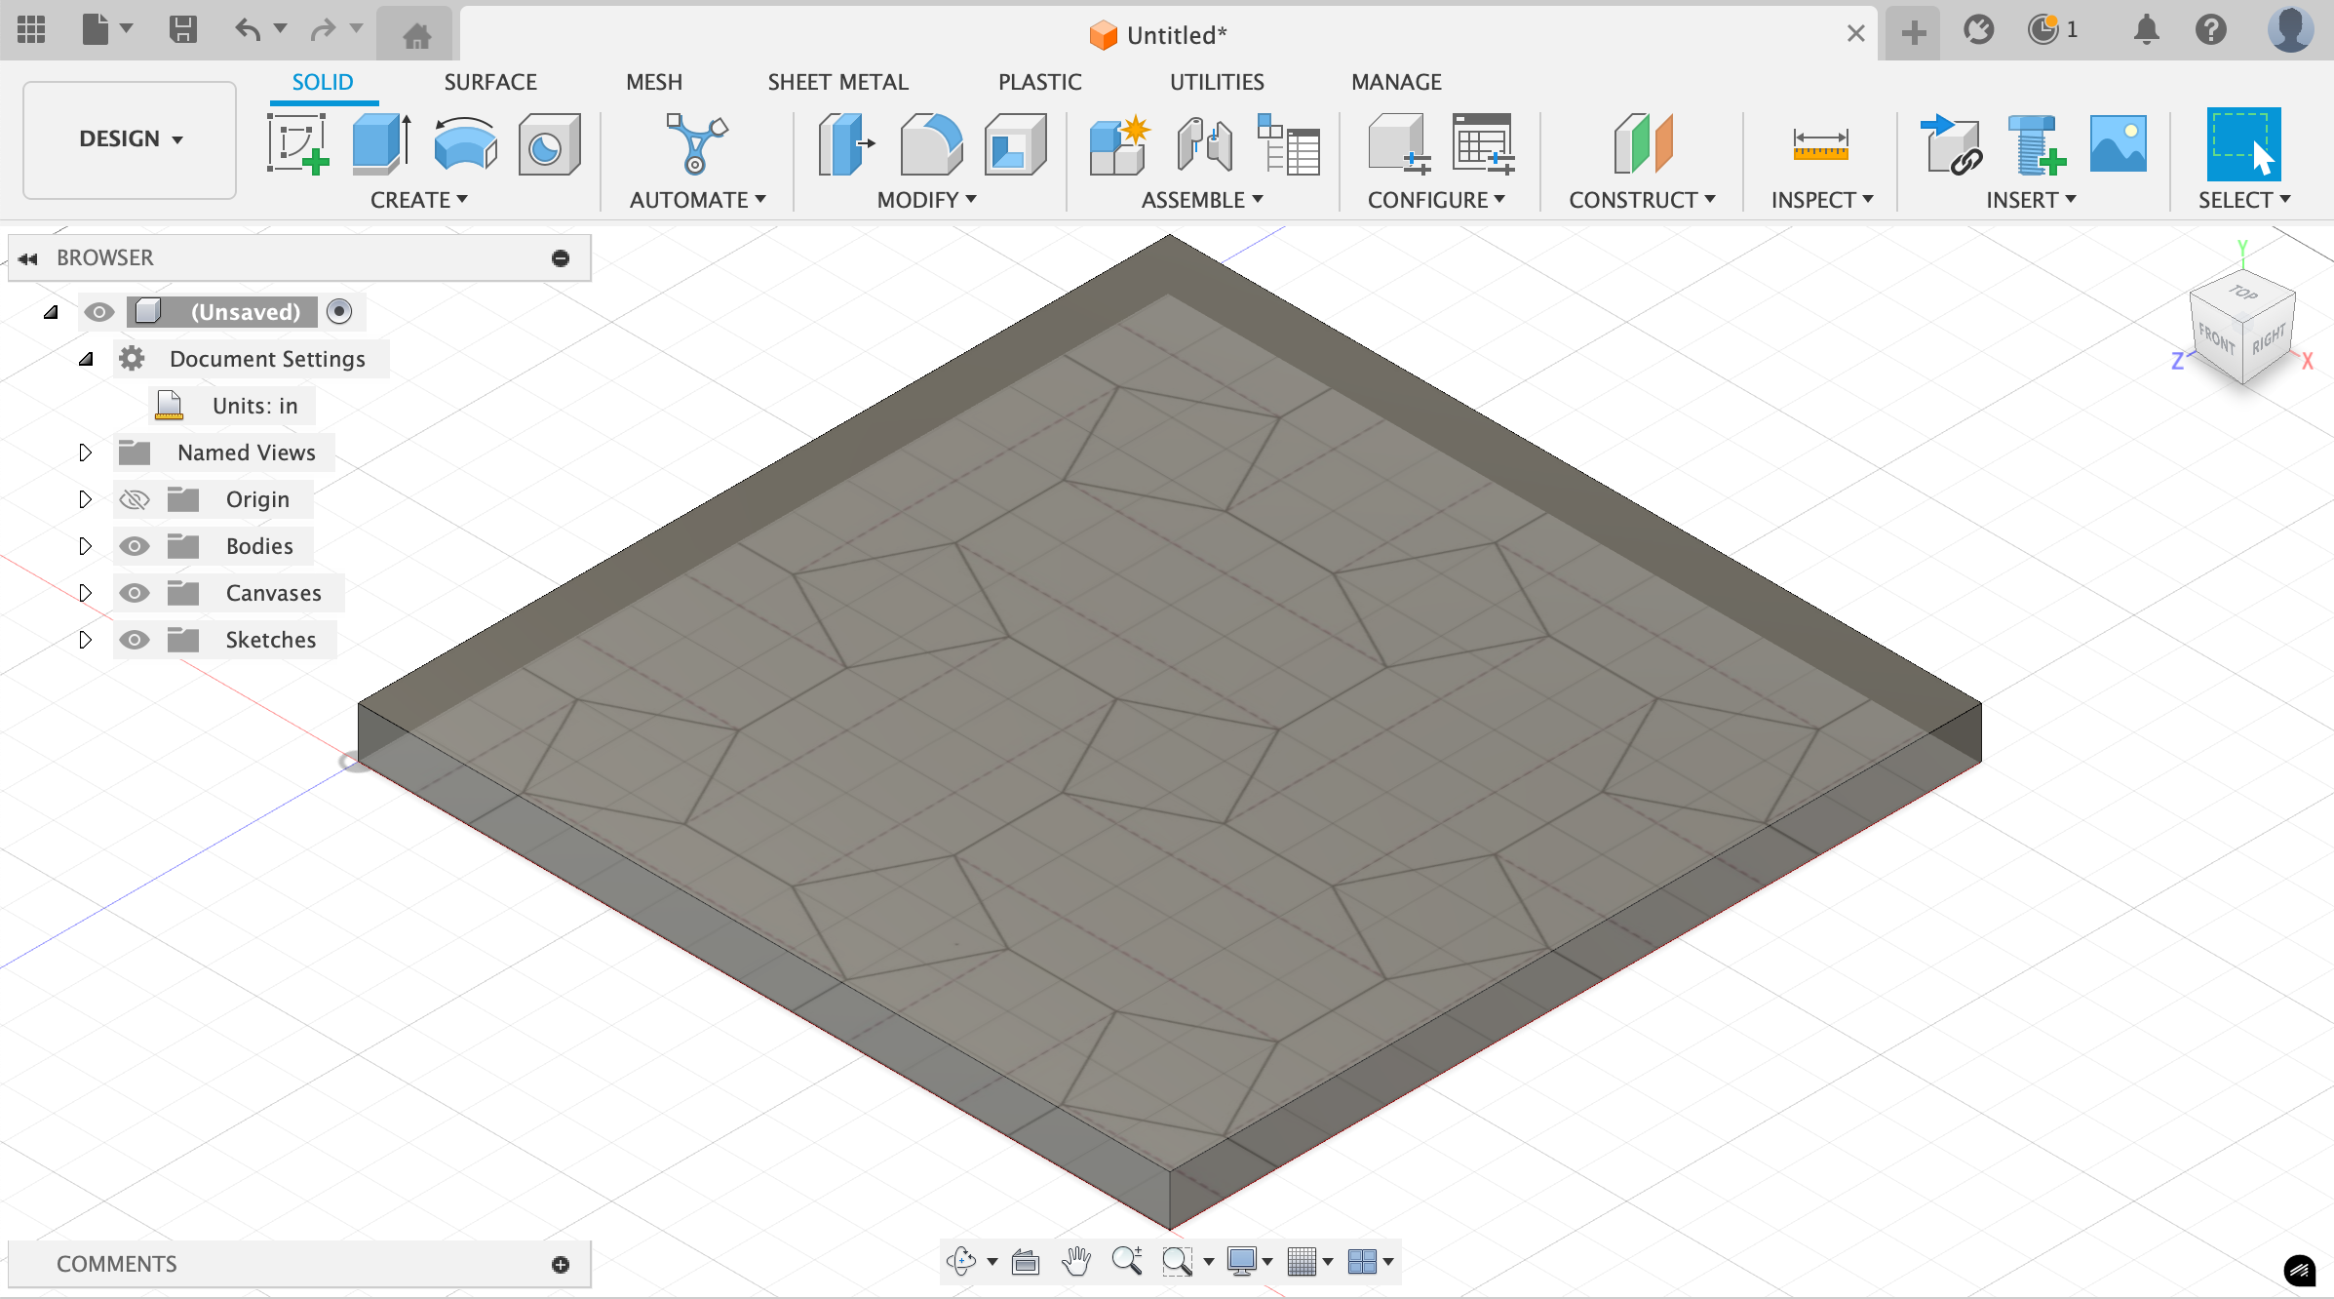
Task: Toggle visibility of Origin folder
Action: pyautogui.click(x=135, y=499)
